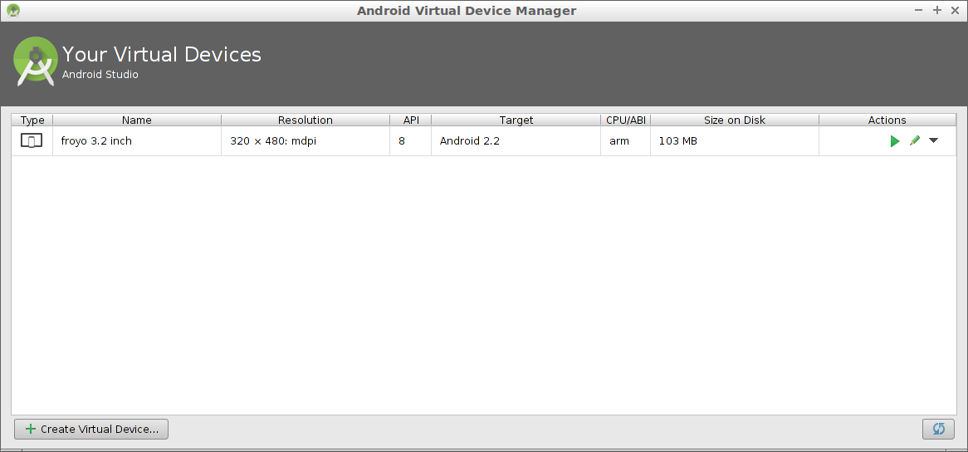Screen dimensions: 968x452
Task: Maximize the window with plus button
Action: point(937,11)
